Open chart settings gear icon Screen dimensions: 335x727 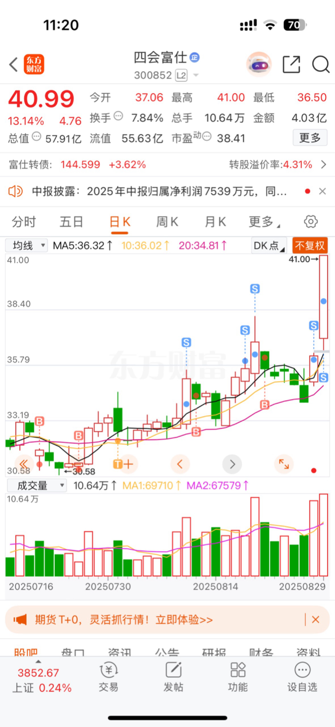311,222
